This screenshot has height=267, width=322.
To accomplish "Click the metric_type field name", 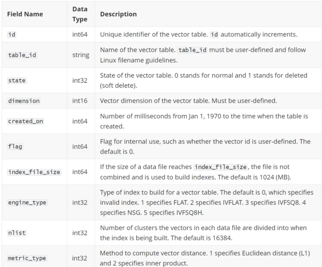I will (x=27, y=258).
